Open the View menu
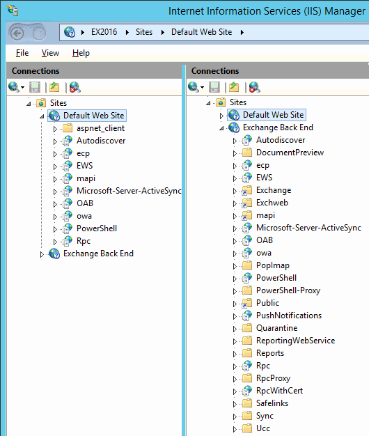Screen dimensions: 369x436 (50, 53)
